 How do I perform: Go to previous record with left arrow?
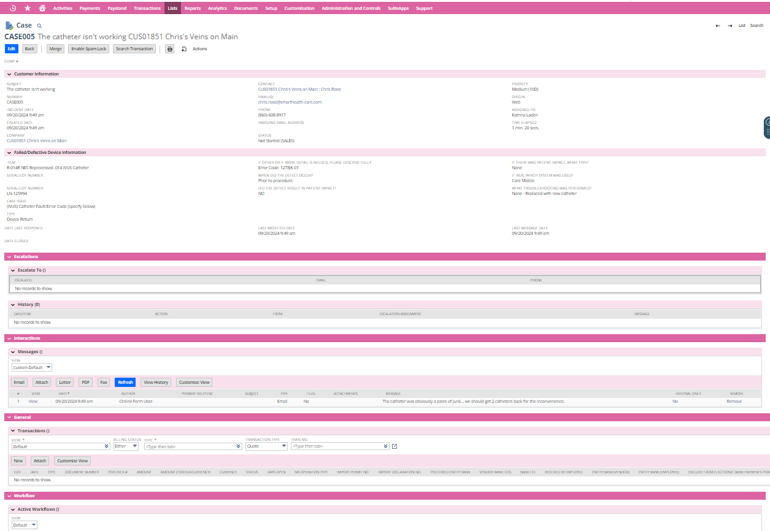click(x=717, y=26)
